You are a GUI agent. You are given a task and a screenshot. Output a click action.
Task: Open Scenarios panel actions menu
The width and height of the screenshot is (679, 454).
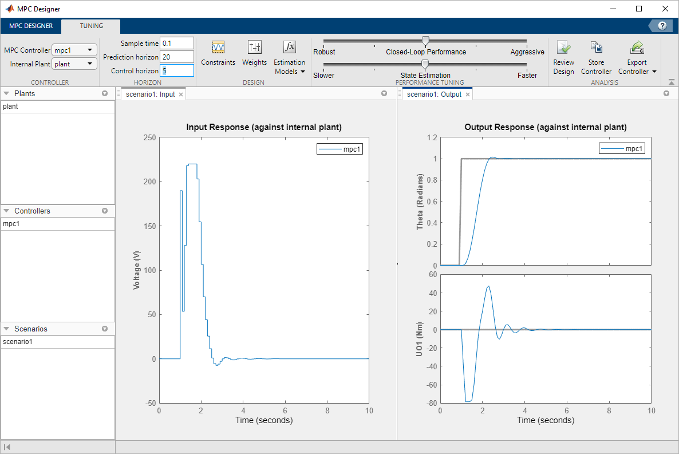(105, 329)
